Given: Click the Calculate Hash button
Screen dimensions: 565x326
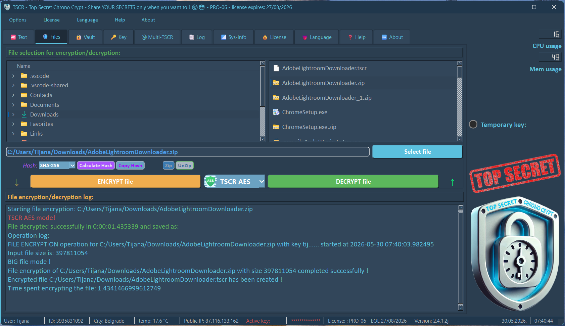Looking at the screenshot, I should (96, 166).
